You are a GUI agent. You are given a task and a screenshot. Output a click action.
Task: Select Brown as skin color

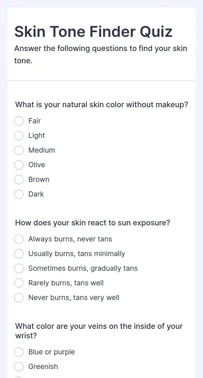[19, 180]
